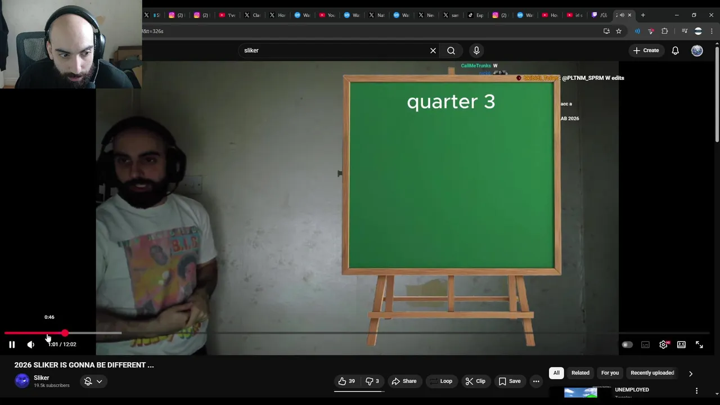Open more actions three-dot menu

536,381
